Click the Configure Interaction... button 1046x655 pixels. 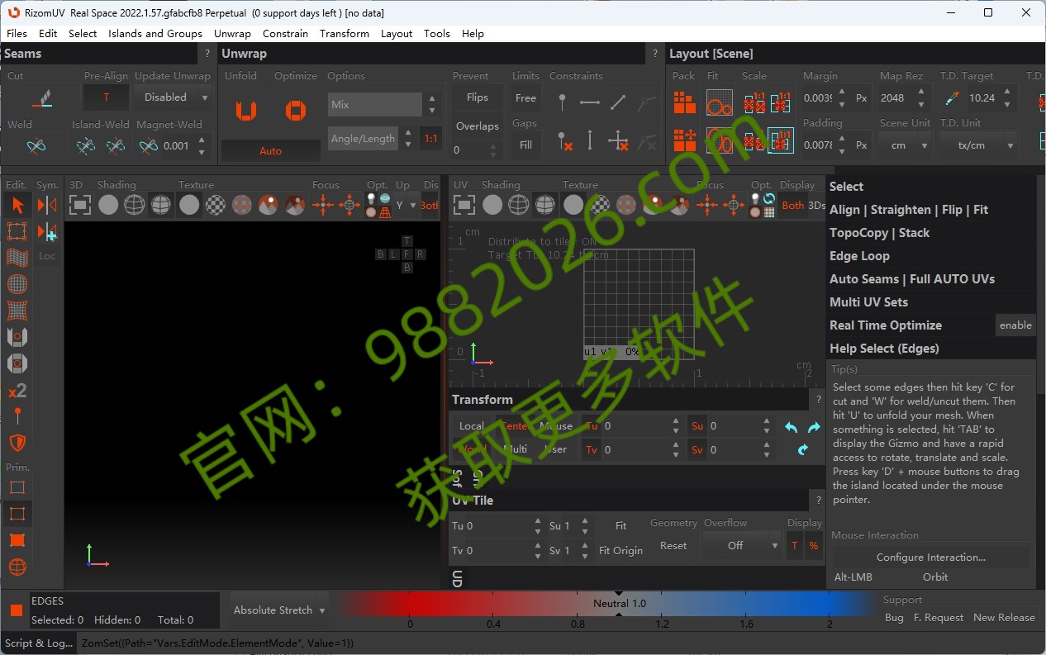pos(931,557)
